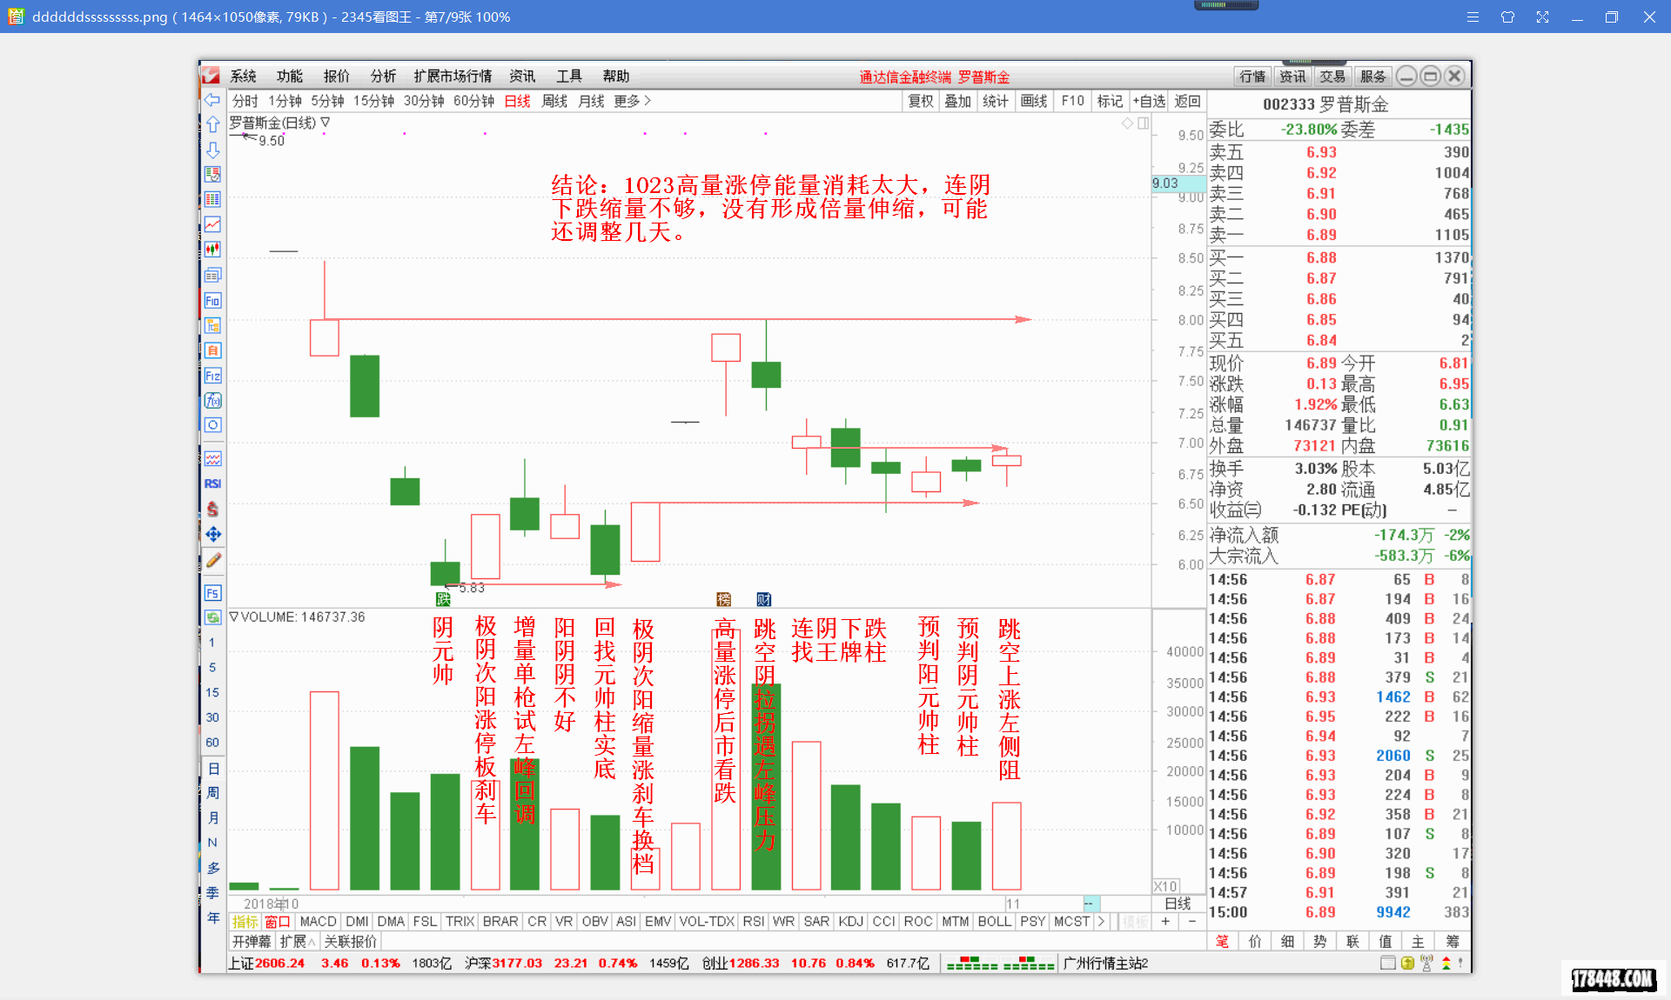Image resolution: width=1671 pixels, height=1000 pixels.
Task: Click the 9.03 price marker on axis
Action: click(x=1178, y=183)
